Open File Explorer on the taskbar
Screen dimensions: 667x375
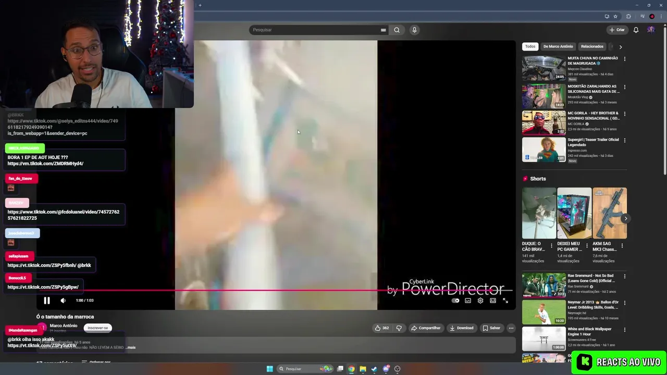point(363,369)
